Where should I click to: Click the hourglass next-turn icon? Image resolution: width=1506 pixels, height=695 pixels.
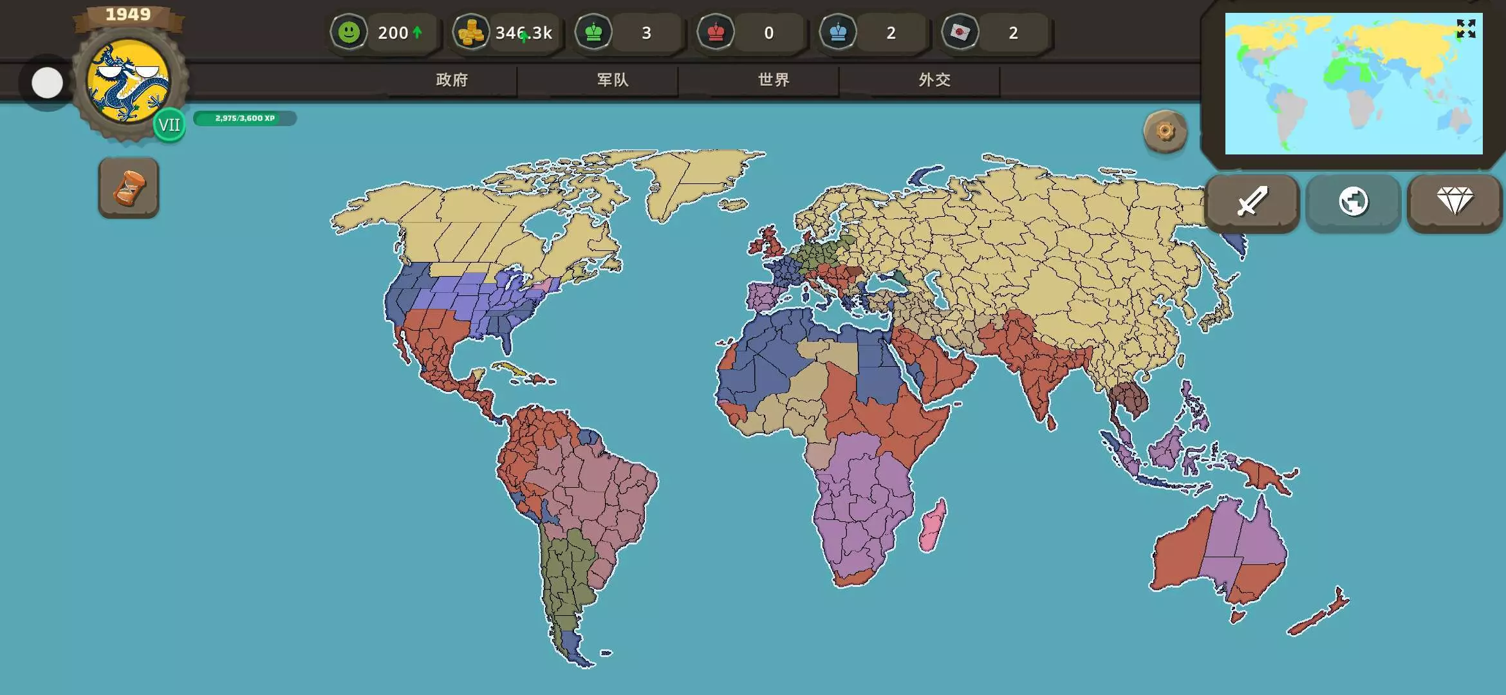point(129,188)
